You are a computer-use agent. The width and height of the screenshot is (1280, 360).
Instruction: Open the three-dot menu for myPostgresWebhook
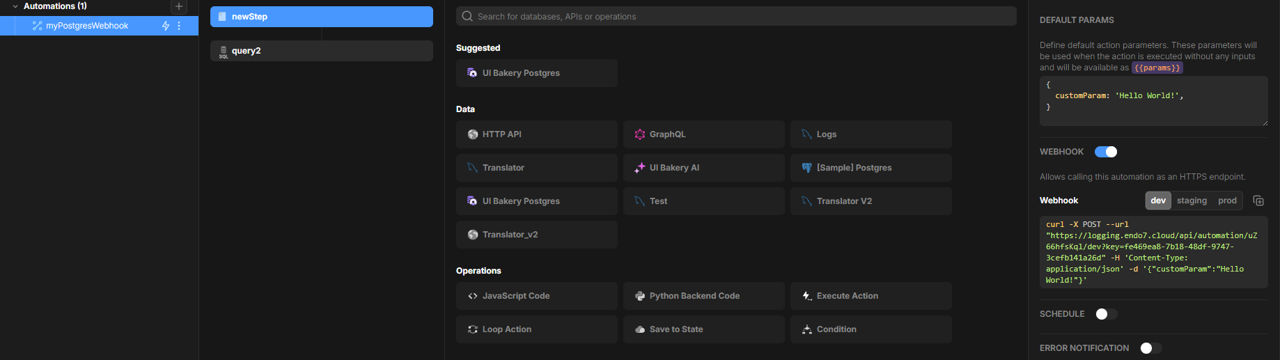pos(180,26)
